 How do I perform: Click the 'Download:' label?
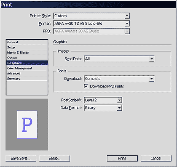coord(73,79)
